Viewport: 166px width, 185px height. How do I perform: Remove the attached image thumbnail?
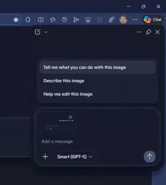pyautogui.click(x=70, y=117)
